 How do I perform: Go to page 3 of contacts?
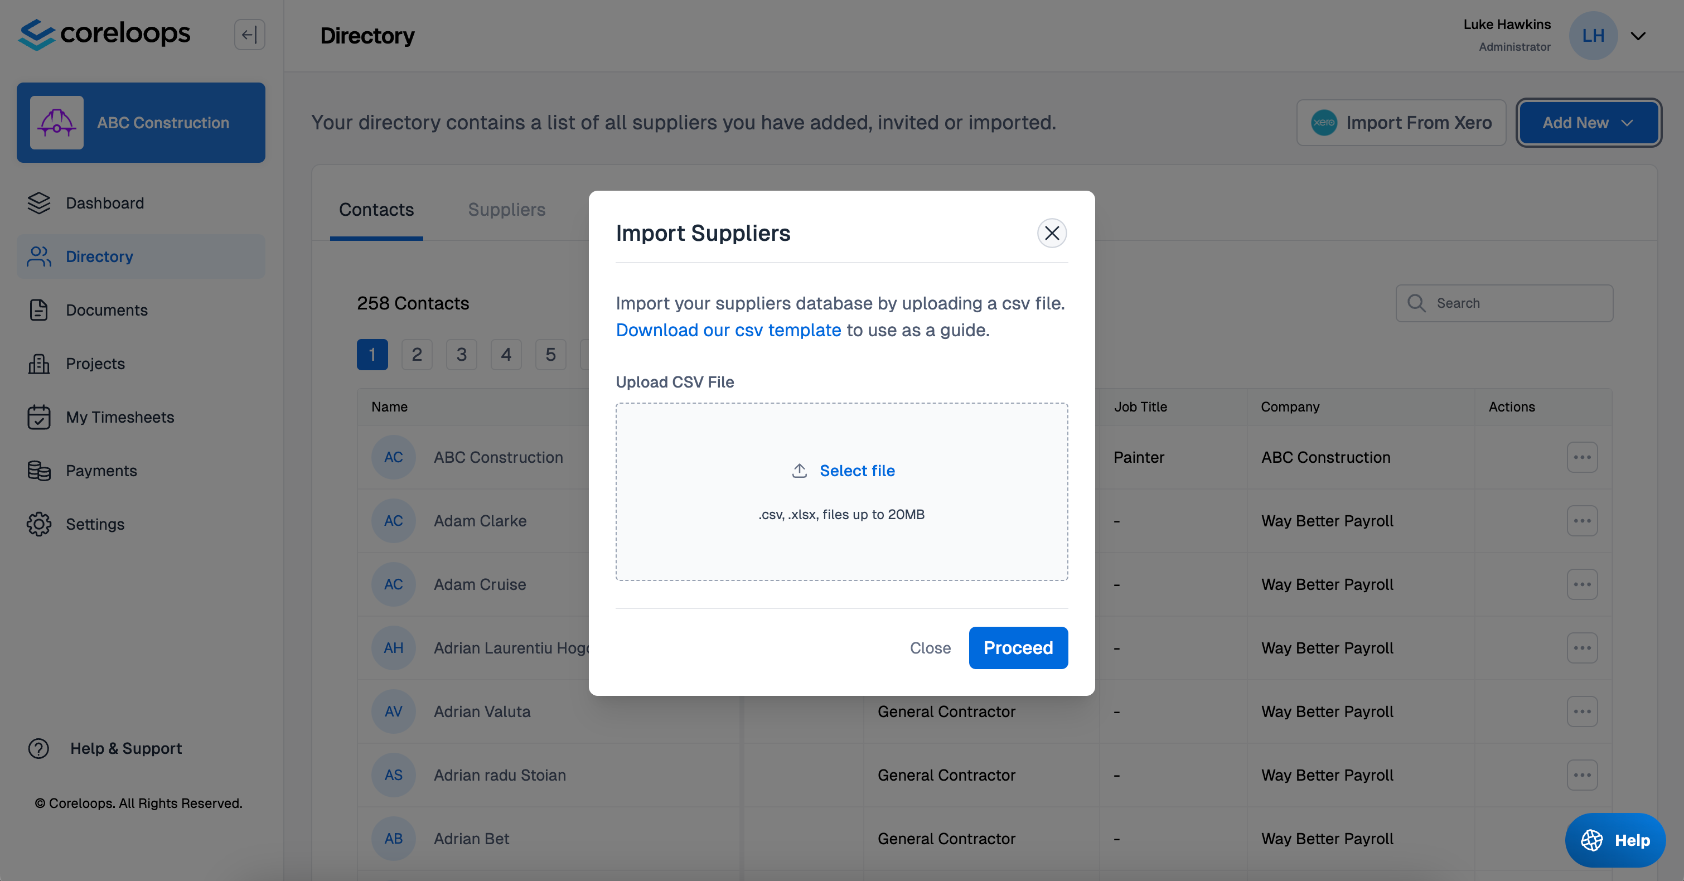click(x=462, y=355)
